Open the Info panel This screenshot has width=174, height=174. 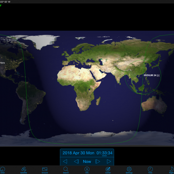click(87, 170)
